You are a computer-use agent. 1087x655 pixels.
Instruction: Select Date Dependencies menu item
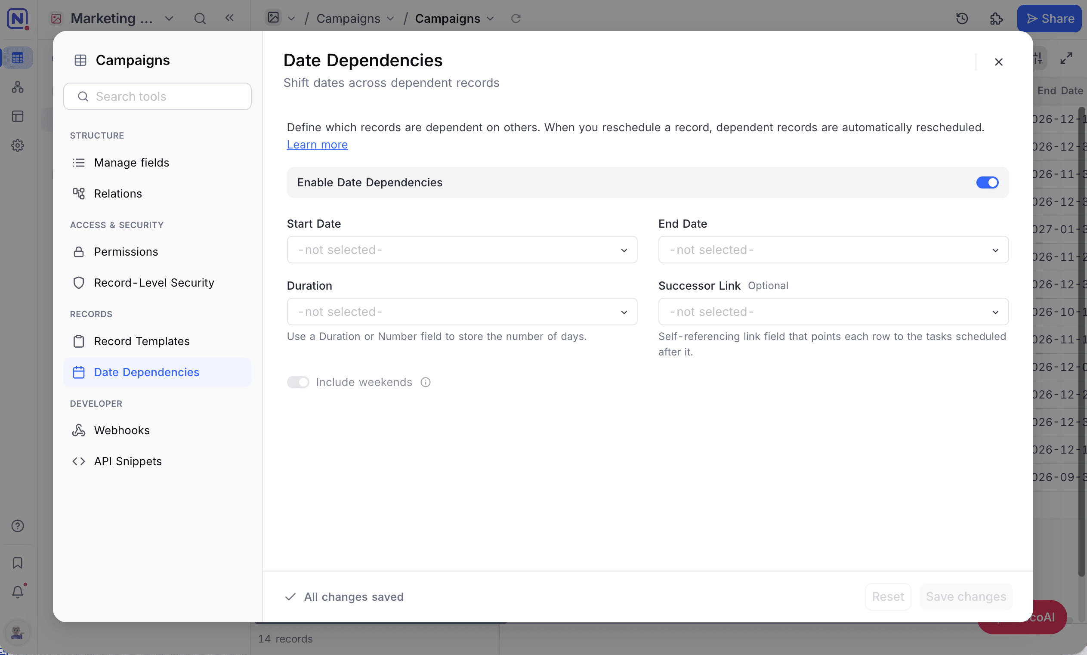pyautogui.click(x=157, y=372)
